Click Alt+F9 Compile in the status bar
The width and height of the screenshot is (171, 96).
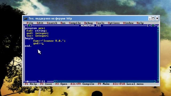coord(82,84)
